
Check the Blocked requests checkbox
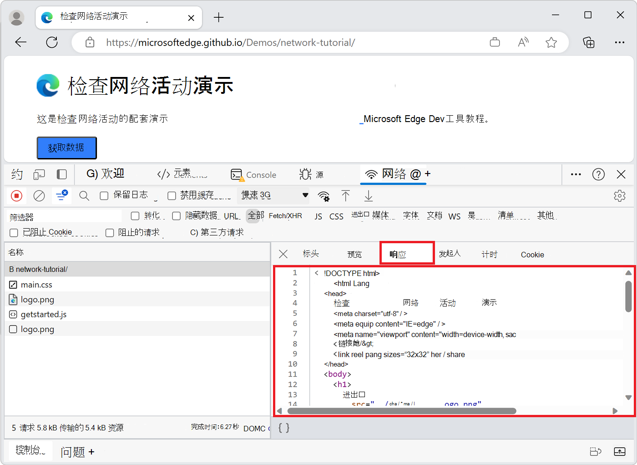110,233
